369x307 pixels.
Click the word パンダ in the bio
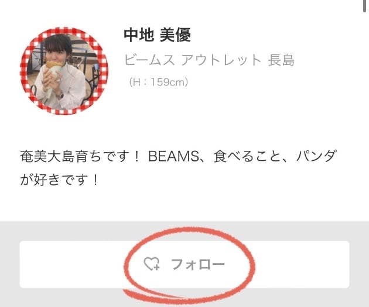[316, 156]
